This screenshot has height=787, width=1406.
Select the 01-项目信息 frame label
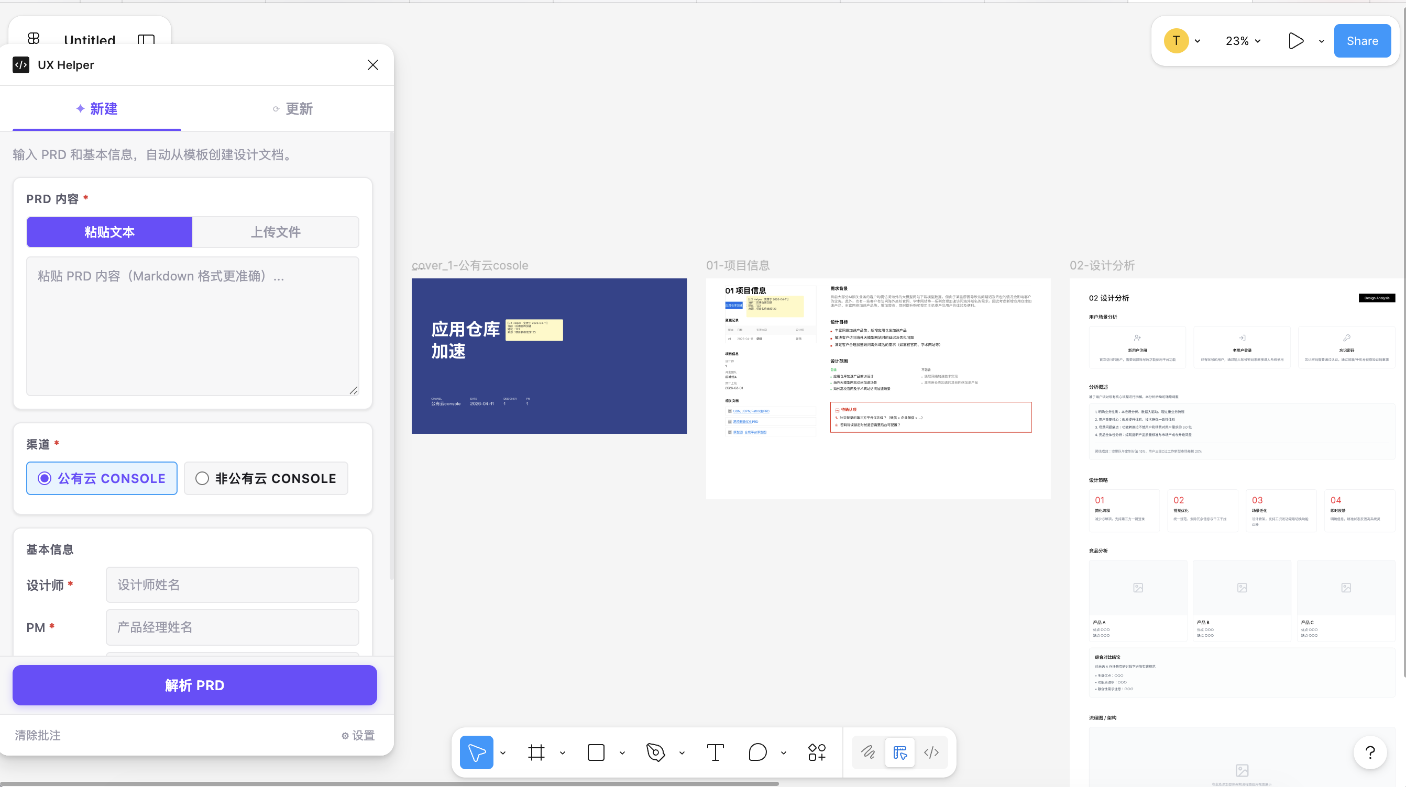[738, 266]
